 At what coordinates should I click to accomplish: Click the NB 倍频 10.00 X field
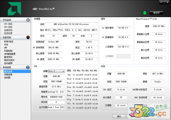(x=89, y=59)
